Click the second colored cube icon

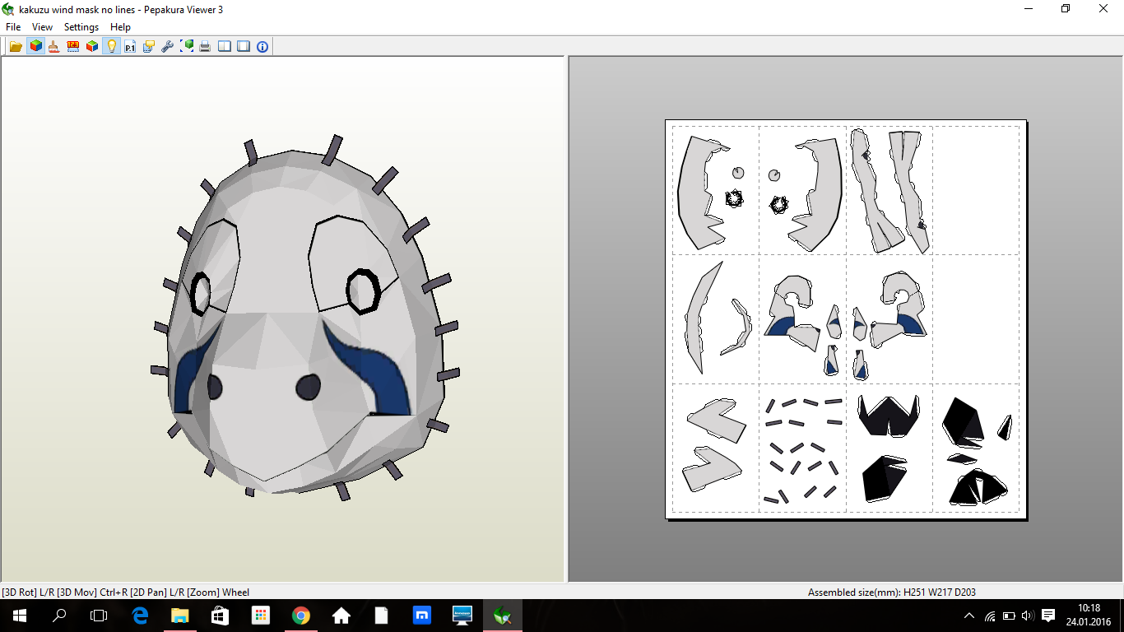coord(92,46)
